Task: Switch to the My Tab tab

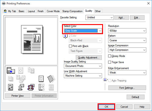Action: (10, 11)
